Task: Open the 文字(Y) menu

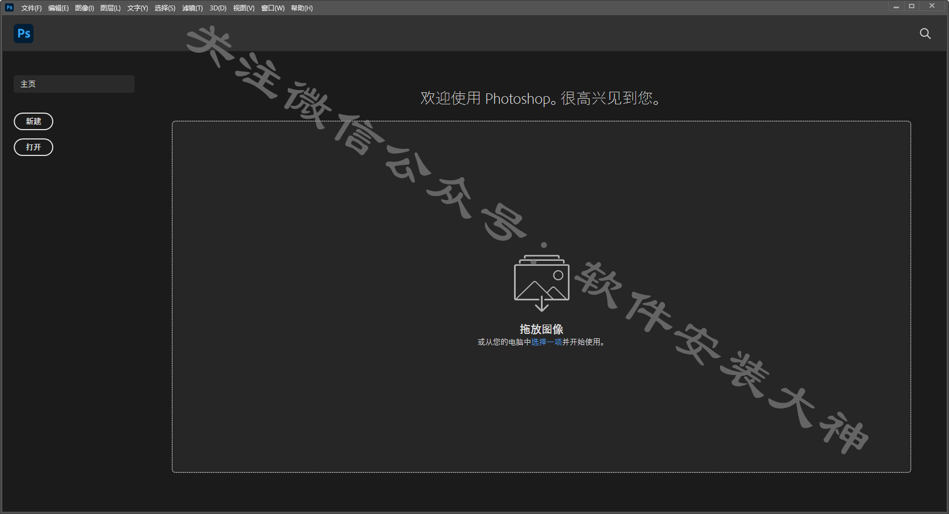Action: (138, 8)
